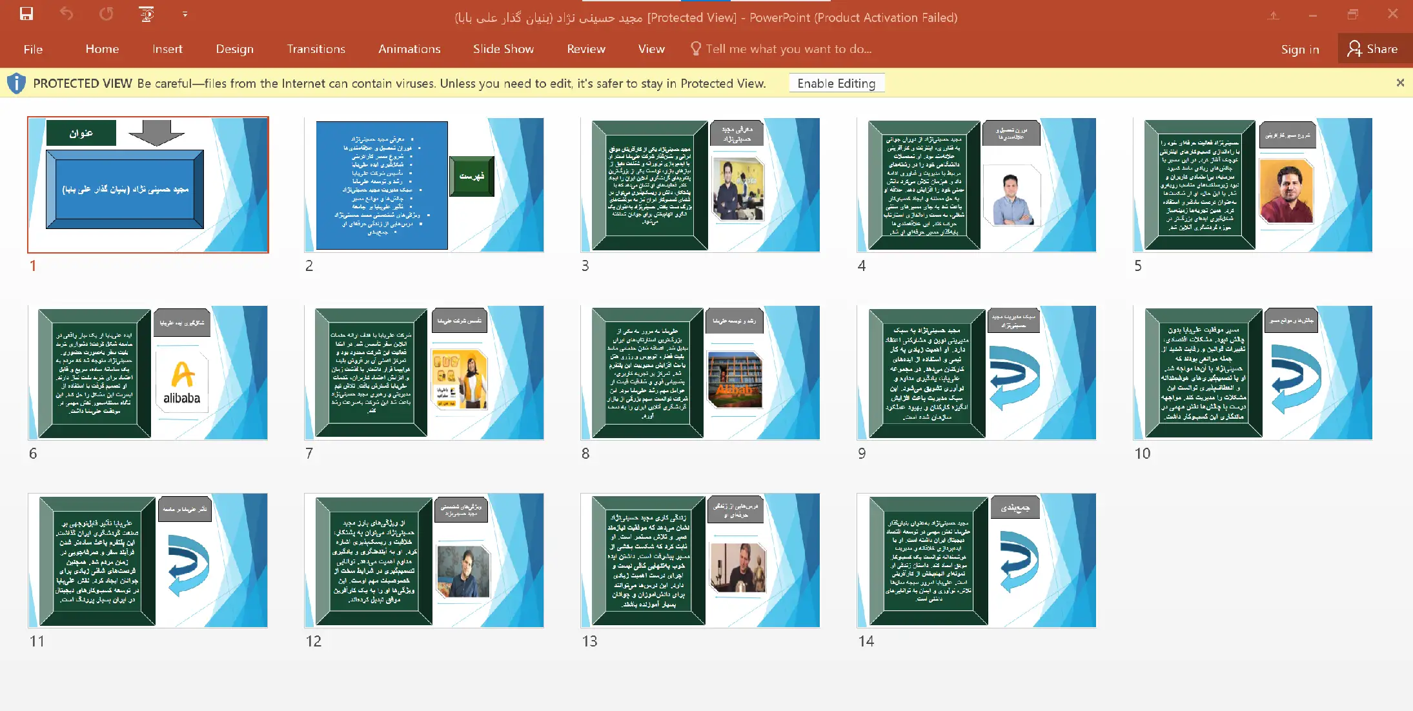Click the Enable Editing button
Viewport: 1413px width, 711px height.
click(x=836, y=83)
